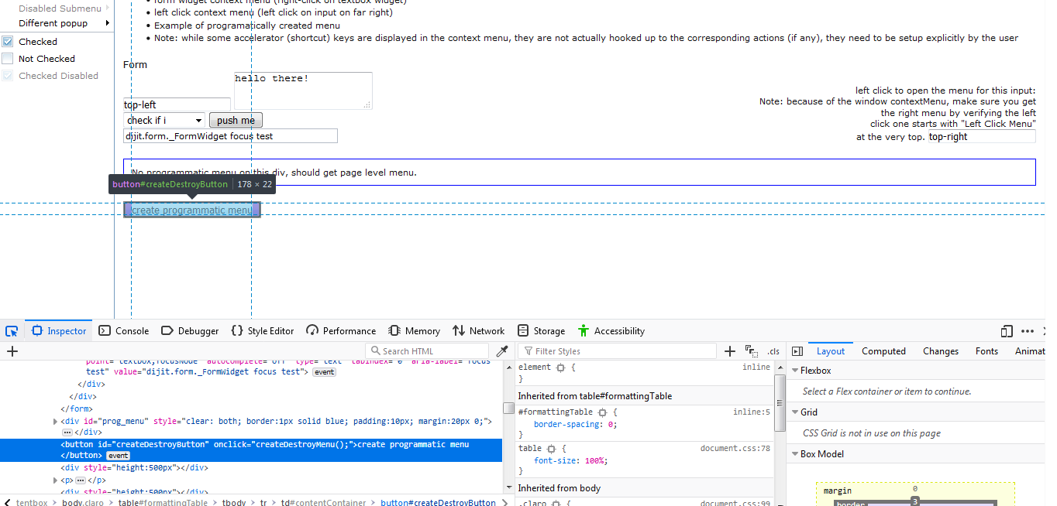Select the node picker tool

point(12,330)
